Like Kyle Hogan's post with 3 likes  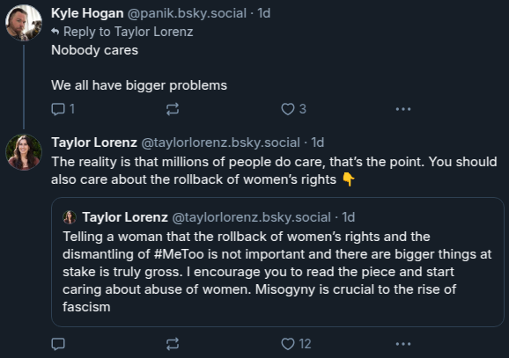click(x=293, y=109)
